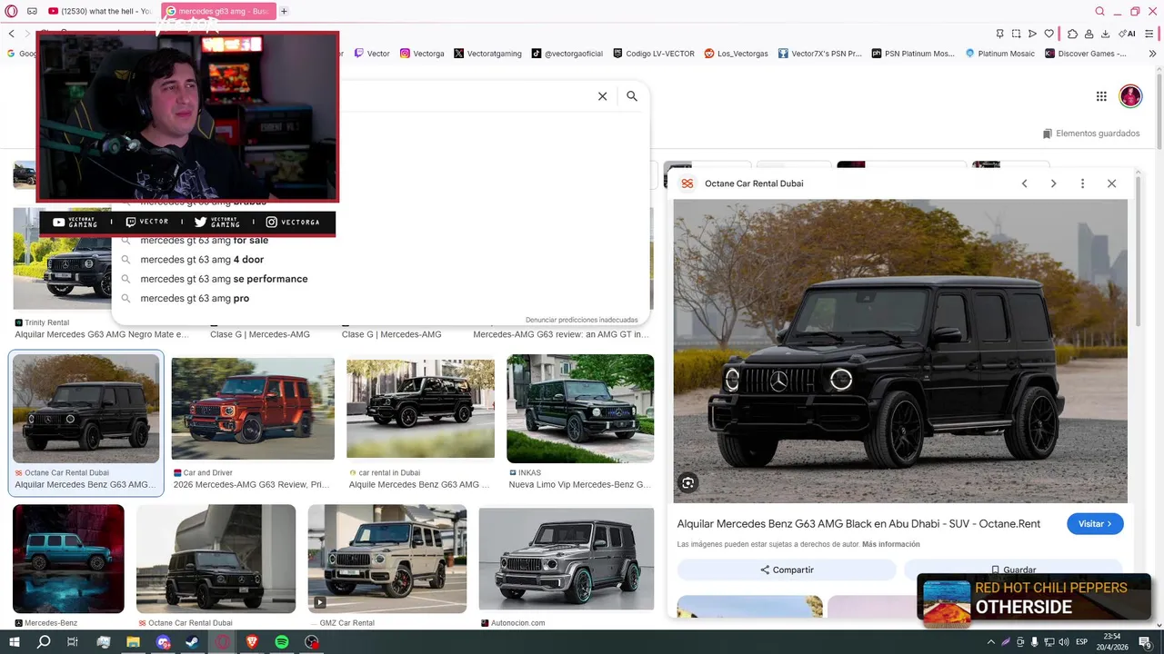Screen dimensions: 1164x654
Task: Select the 'car rental in Dubai' thumbnail
Action: pyautogui.click(x=420, y=409)
